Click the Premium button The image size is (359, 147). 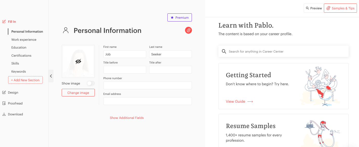pos(179,17)
